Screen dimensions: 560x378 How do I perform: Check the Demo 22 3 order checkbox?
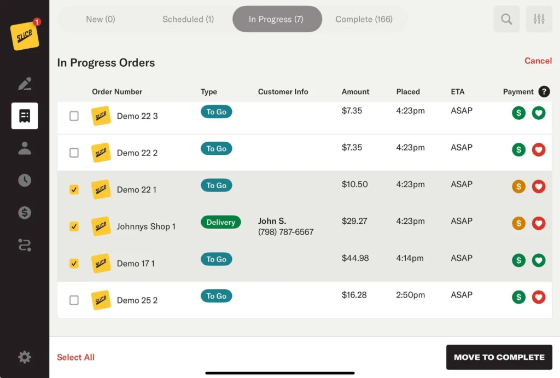click(74, 116)
